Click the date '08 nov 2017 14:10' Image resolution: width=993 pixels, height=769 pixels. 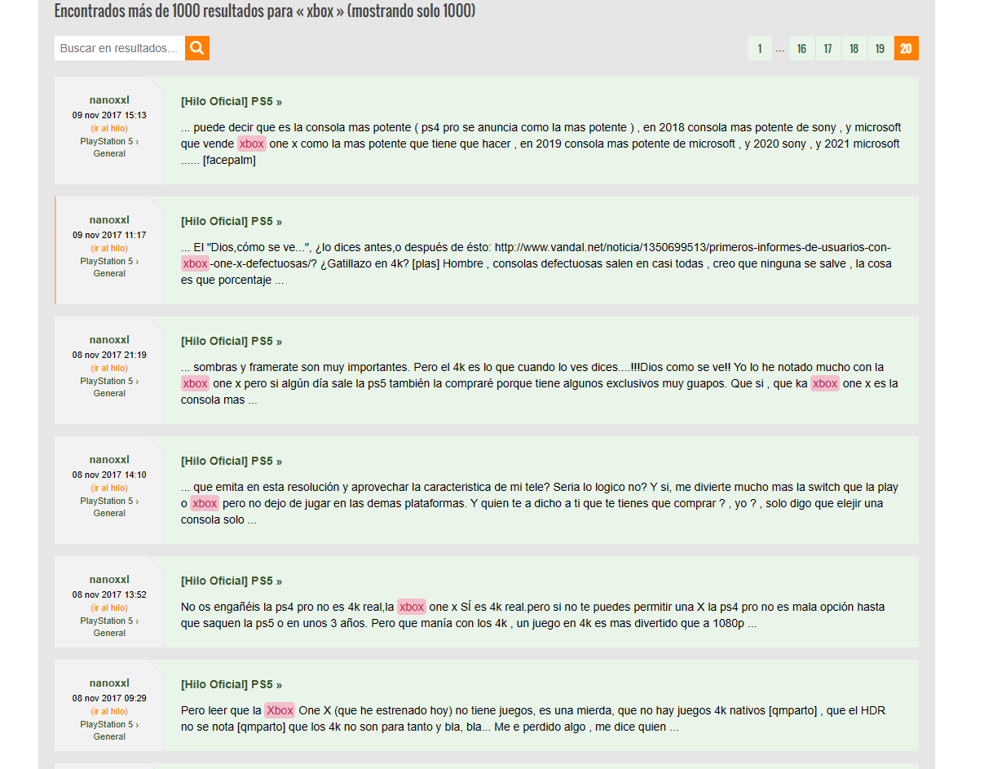point(109,475)
